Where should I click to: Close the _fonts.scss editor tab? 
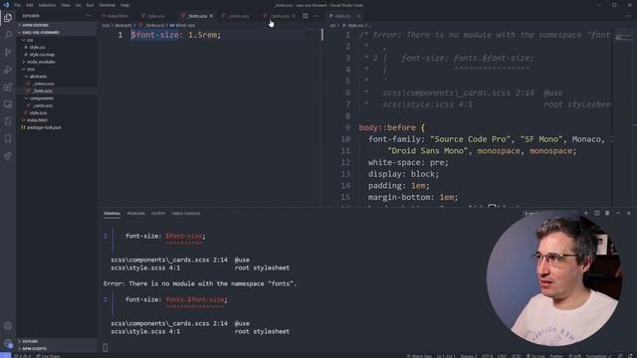pos(211,16)
